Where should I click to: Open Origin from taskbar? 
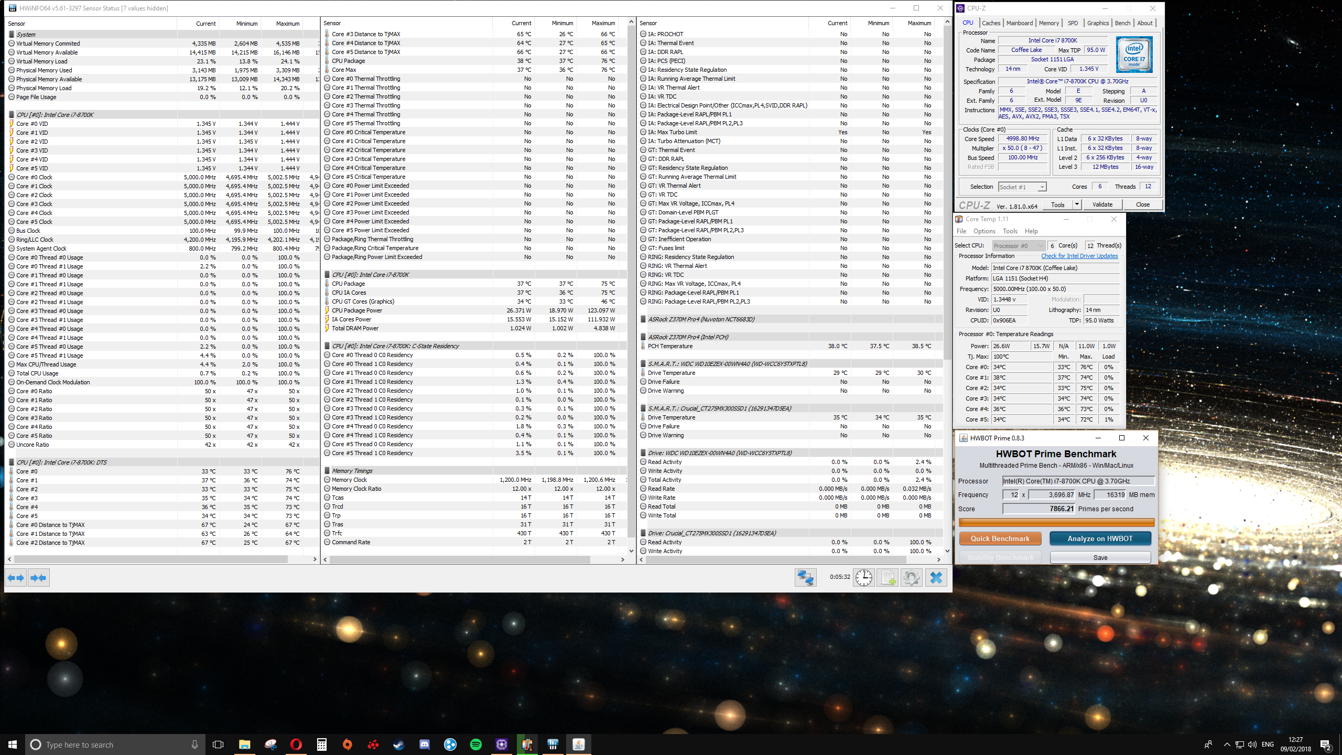(348, 745)
